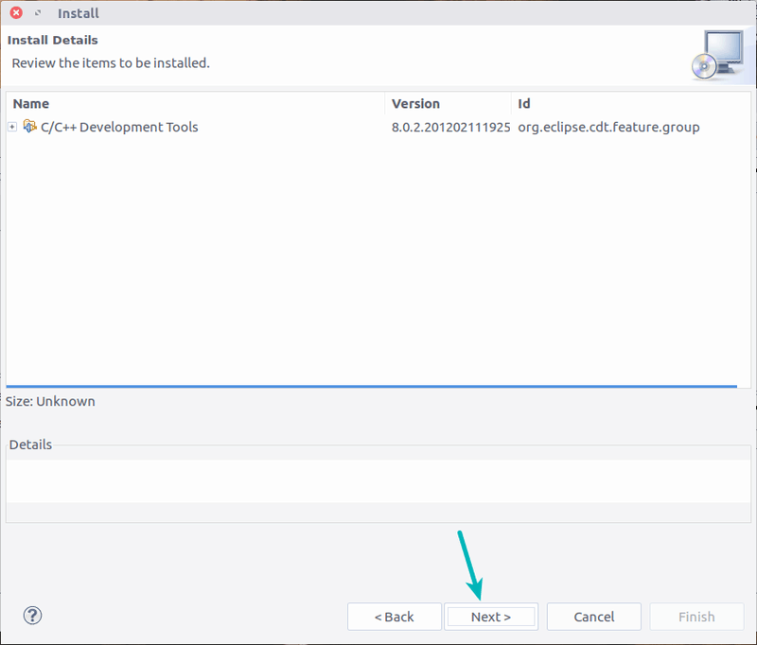The width and height of the screenshot is (757, 645).
Task: Click the Id org.eclipse.cdt.feature.group text
Action: (x=607, y=126)
